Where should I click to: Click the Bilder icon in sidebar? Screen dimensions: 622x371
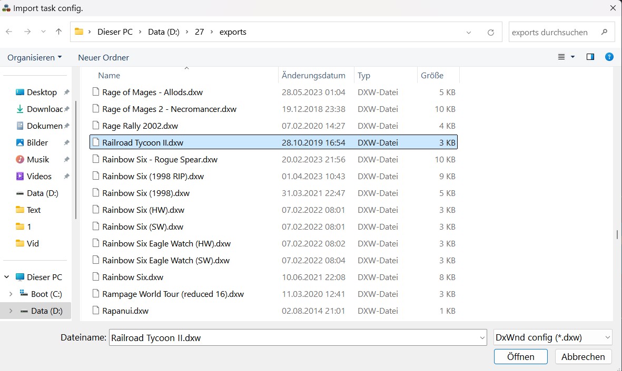[x=19, y=142]
